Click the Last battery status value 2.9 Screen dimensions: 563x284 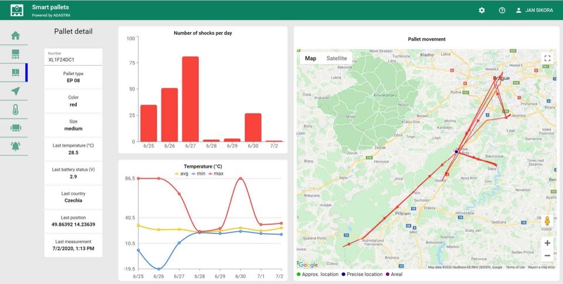point(73,176)
